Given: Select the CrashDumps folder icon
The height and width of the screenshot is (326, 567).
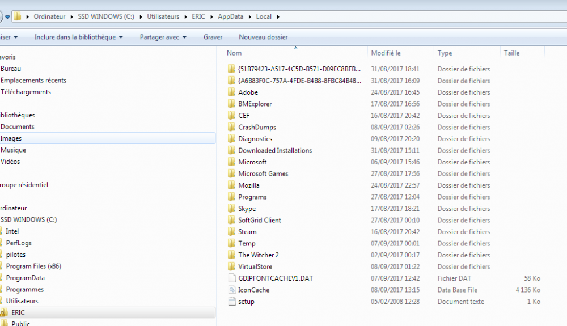Looking at the screenshot, I should click(x=231, y=127).
